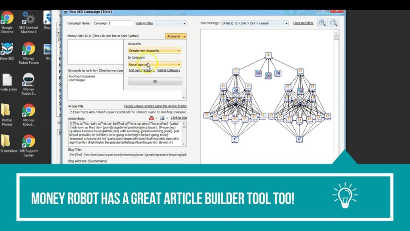410x231 pixels.
Task: Open Money Robot Forum shortcut
Action: [28, 53]
